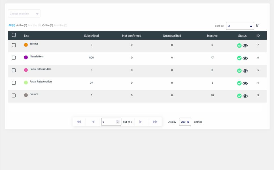Image resolution: width=274 pixels, height=170 pixels.
Task: Click the green active status icon for Testing
Action: pyautogui.click(x=239, y=46)
